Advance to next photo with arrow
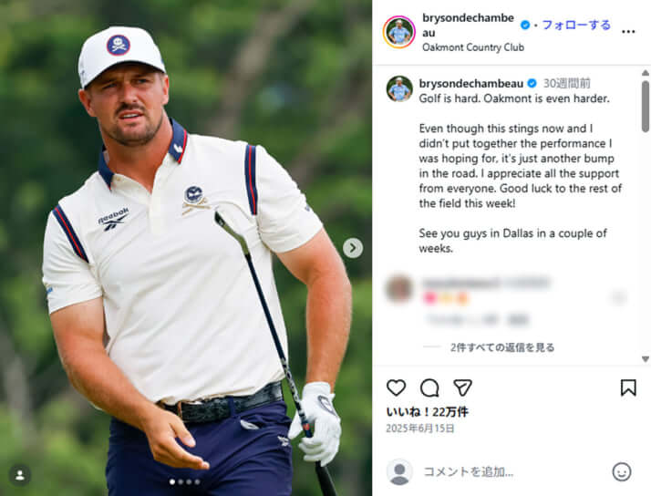Screen dimensions: 651x496 [353, 248]
